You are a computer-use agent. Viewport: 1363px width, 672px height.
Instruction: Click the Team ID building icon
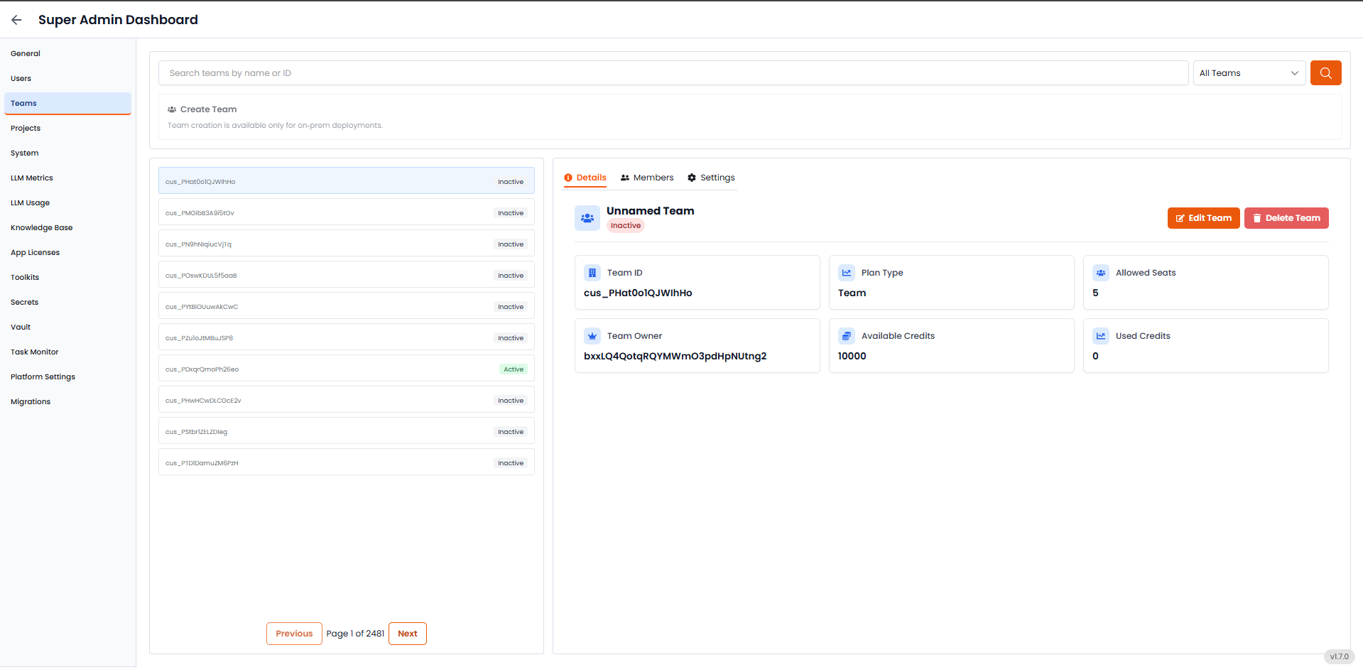click(592, 273)
